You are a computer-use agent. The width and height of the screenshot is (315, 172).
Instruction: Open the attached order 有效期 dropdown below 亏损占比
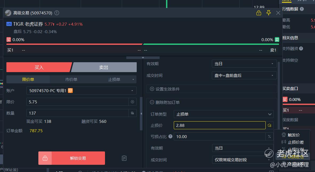coord(243,148)
